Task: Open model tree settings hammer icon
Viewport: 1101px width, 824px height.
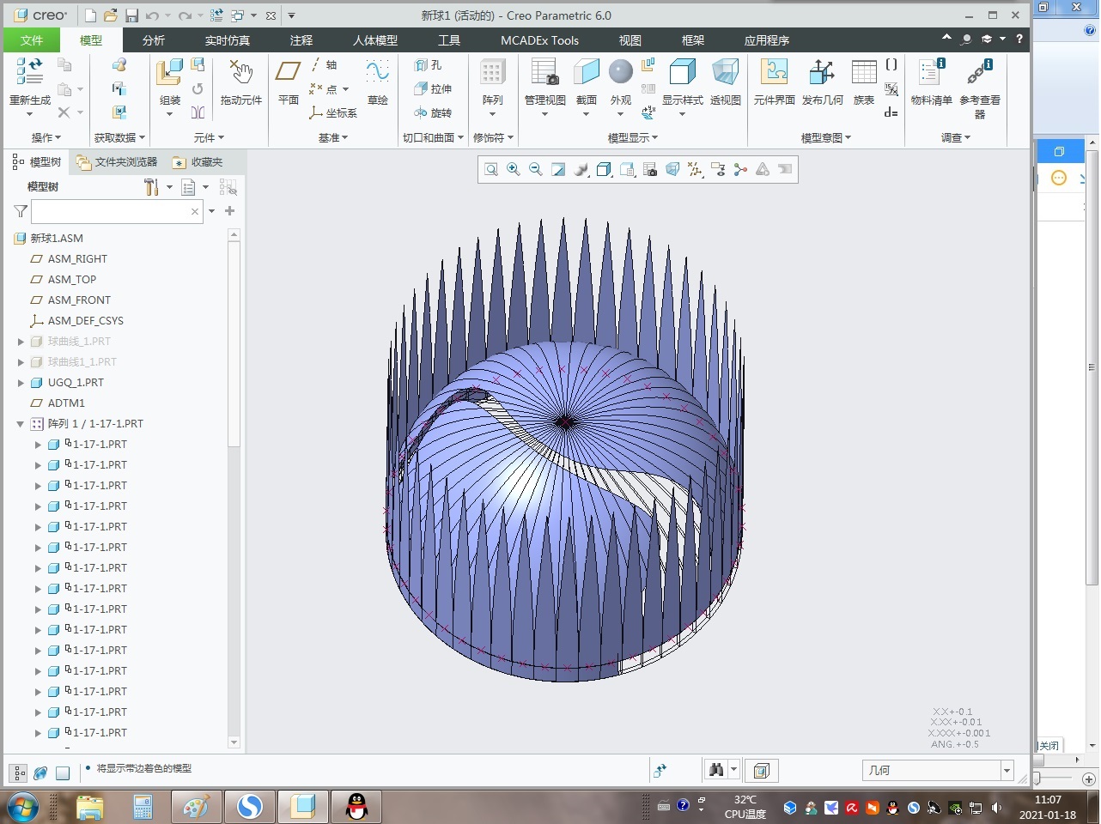Action: pyautogui.click(x=151, y=187)
